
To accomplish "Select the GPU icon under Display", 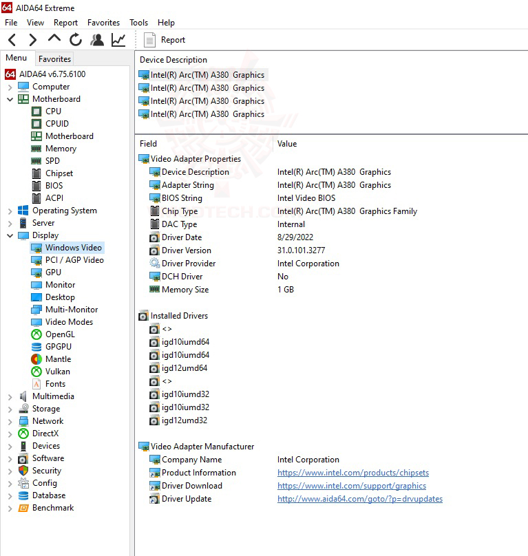I will pos(36,272).
